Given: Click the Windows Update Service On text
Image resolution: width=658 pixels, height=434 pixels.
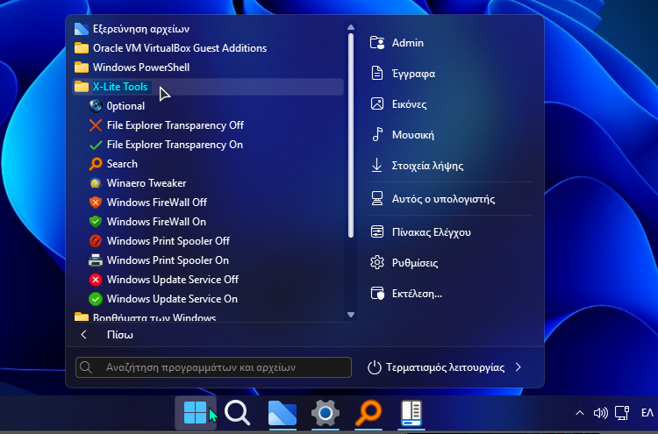Looking at the screenshot, I should tap(172, 299).
